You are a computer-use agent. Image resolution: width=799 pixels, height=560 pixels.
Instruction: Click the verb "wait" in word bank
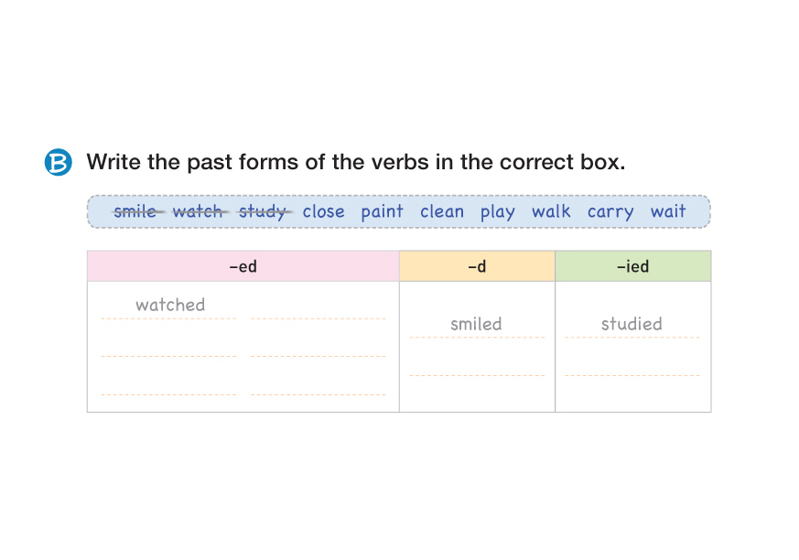668,211
